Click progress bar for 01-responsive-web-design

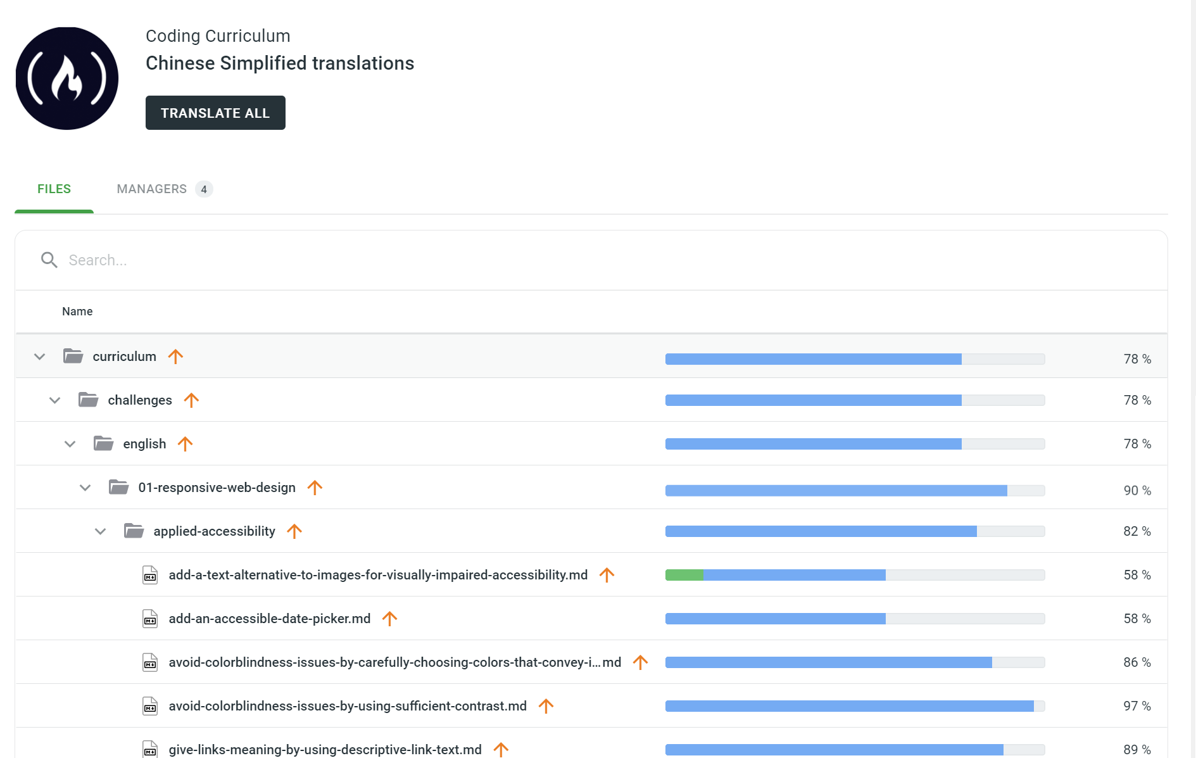pos(855,491)
